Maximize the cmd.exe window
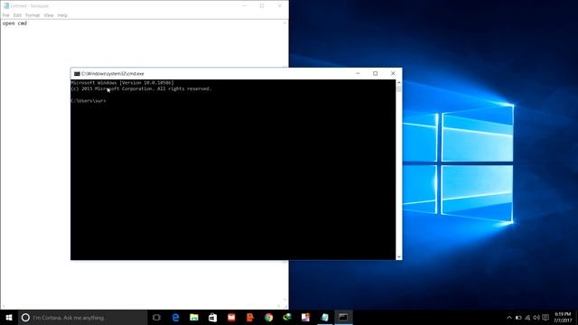Screen dimensions: 578x325 [x=376, y=73]
